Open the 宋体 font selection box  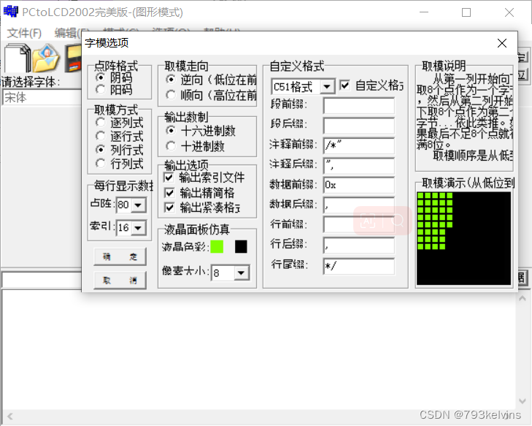[x=42, y=98]
